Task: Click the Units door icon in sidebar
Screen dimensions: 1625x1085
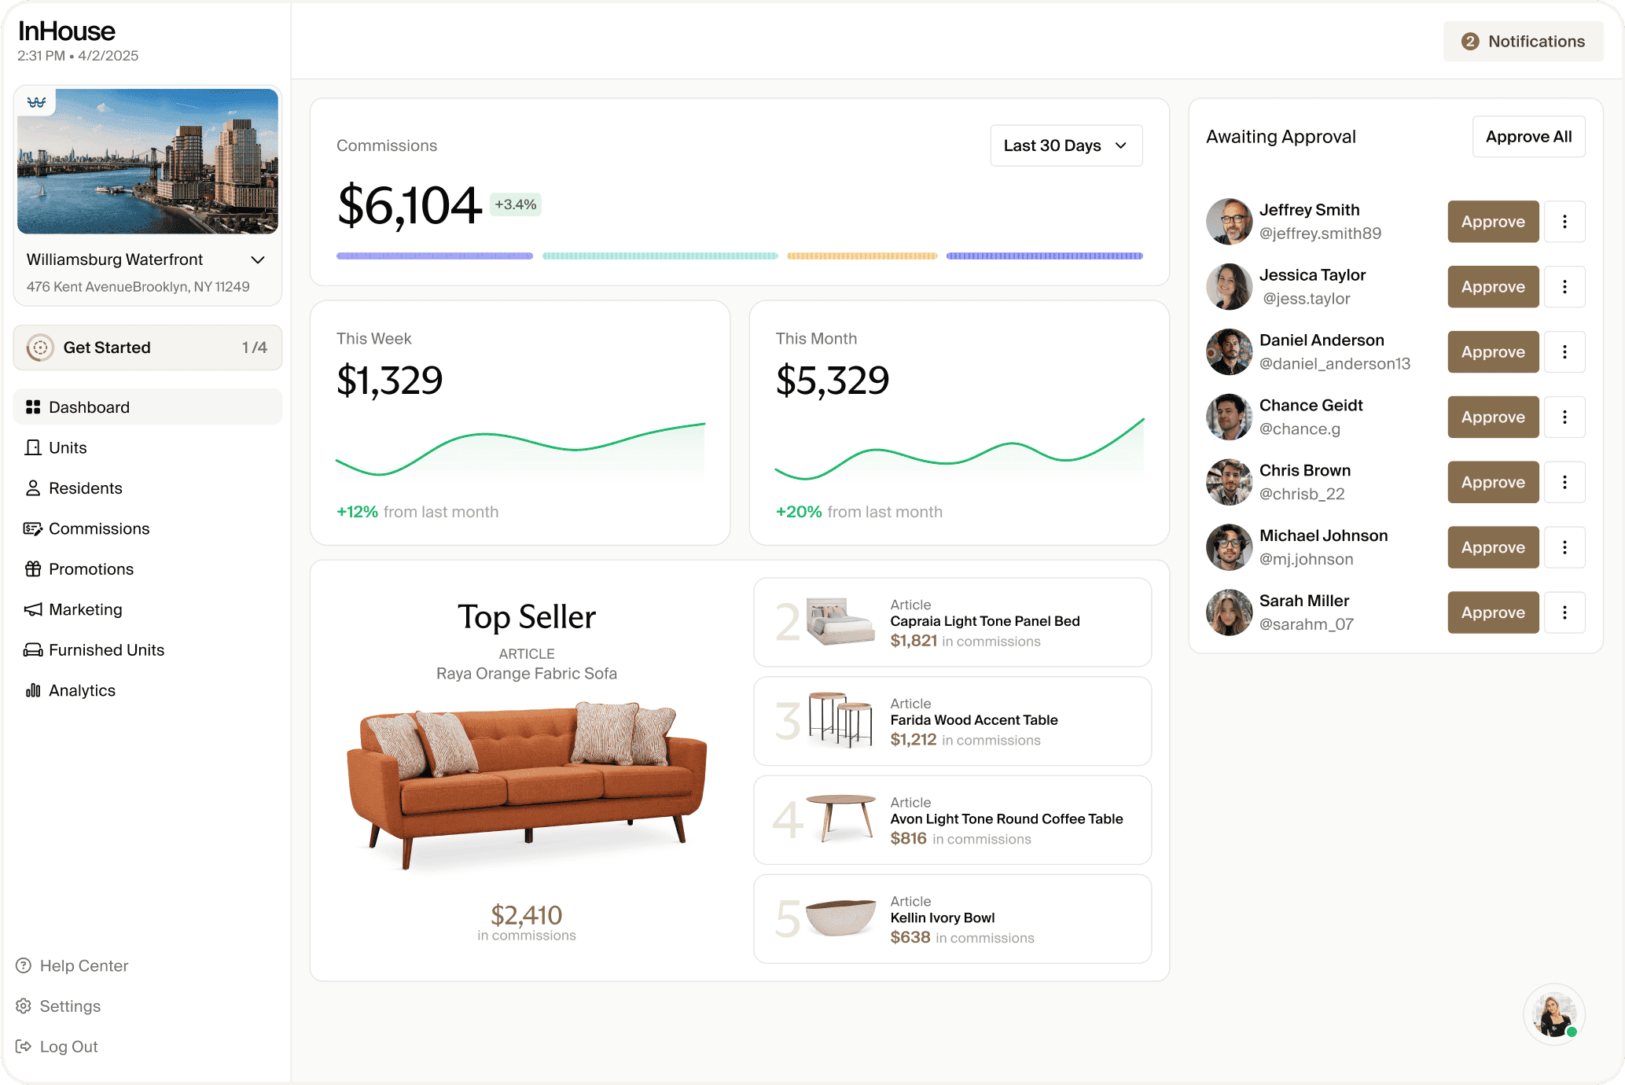Action: (32, 447)
